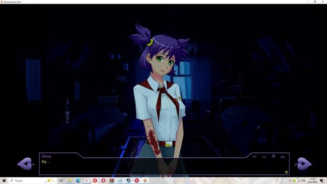Open the game menu with the list icon
Screen dimensions: 327x184
[x=273, y=156]
